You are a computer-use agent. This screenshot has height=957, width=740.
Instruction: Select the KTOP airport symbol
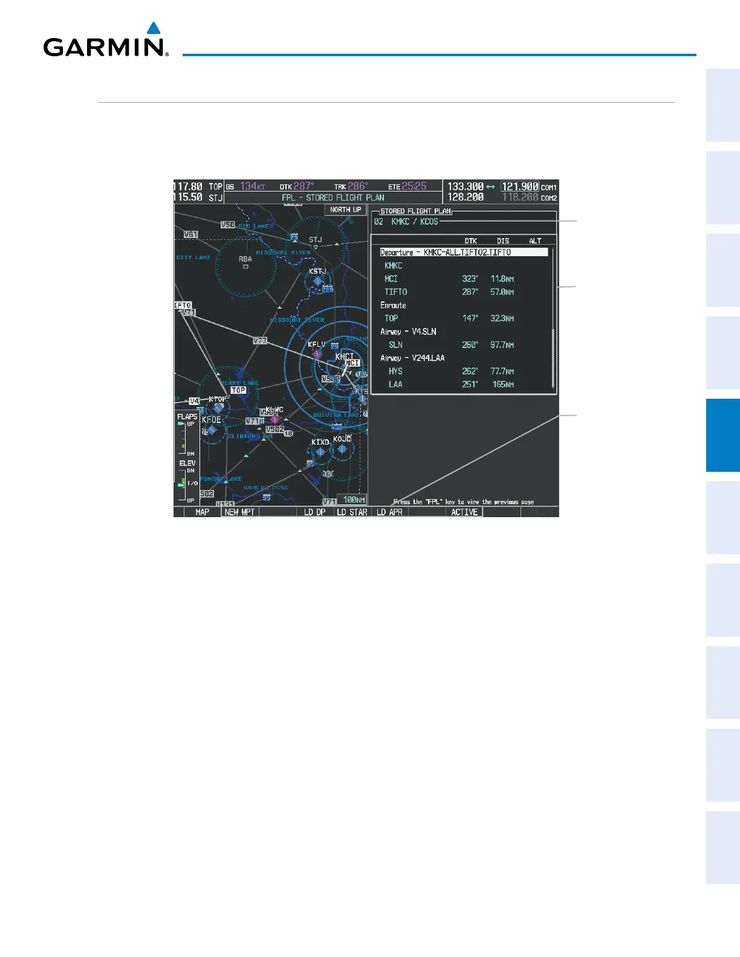(218, 408)
